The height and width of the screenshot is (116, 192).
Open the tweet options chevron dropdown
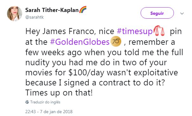click(x=182, y=13)
